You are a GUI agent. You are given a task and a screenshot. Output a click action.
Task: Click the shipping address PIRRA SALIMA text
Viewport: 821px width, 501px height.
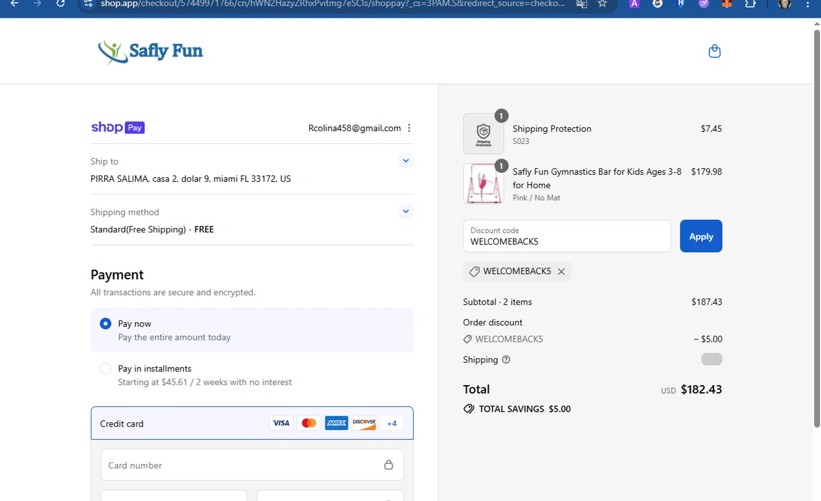(x=190, y=179)
